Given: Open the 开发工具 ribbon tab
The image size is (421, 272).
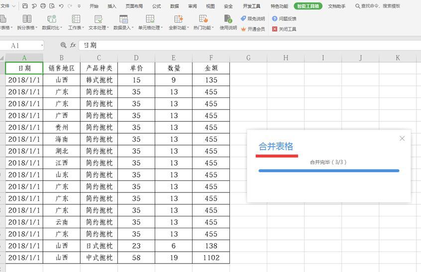Looking at the screenshot, I should (x=251, y=6).
